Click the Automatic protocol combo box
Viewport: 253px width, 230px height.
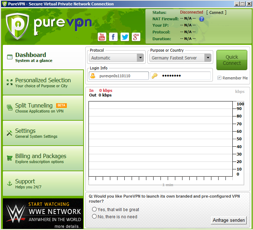(116, 58)
